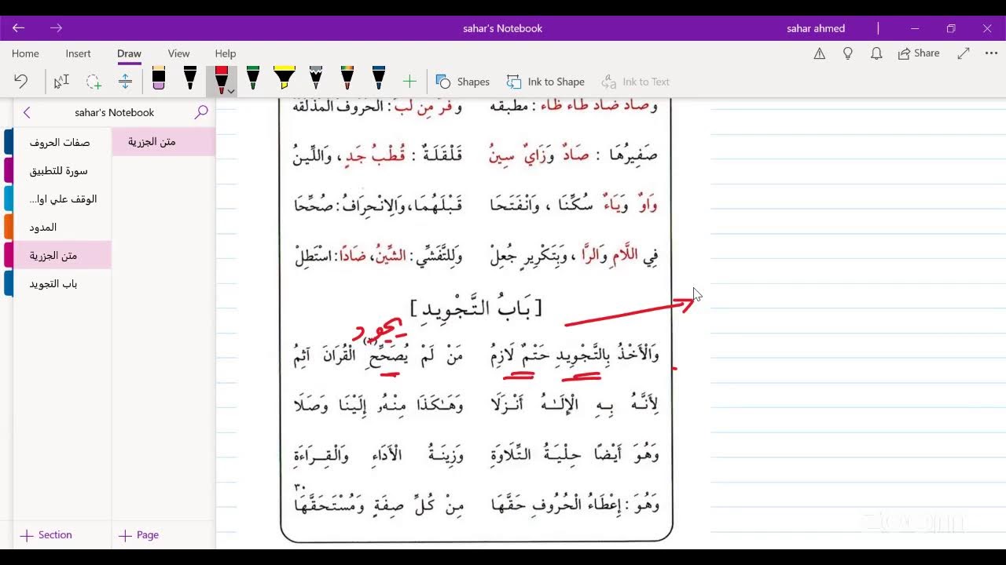Activate the Lasso Select tool
The image size is (1006, 565).
click(x=94, y=82)
